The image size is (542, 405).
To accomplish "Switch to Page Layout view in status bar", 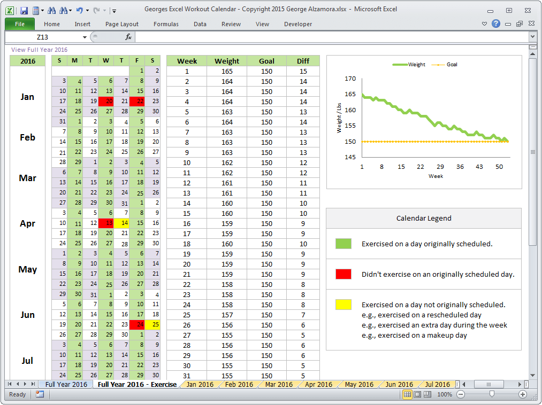I will pyautogui.click(x=417, y=394).
